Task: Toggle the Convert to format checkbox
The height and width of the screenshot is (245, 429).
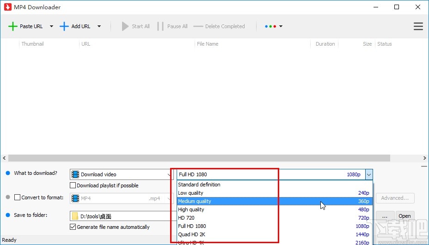Action: (18, 197)
